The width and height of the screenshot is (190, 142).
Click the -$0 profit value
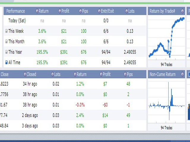pos(105,105)
